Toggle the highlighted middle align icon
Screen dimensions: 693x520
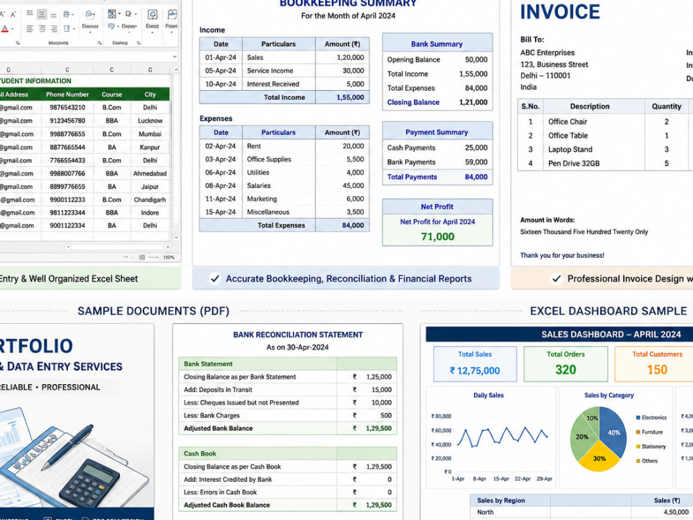click(x=42, y=14)
